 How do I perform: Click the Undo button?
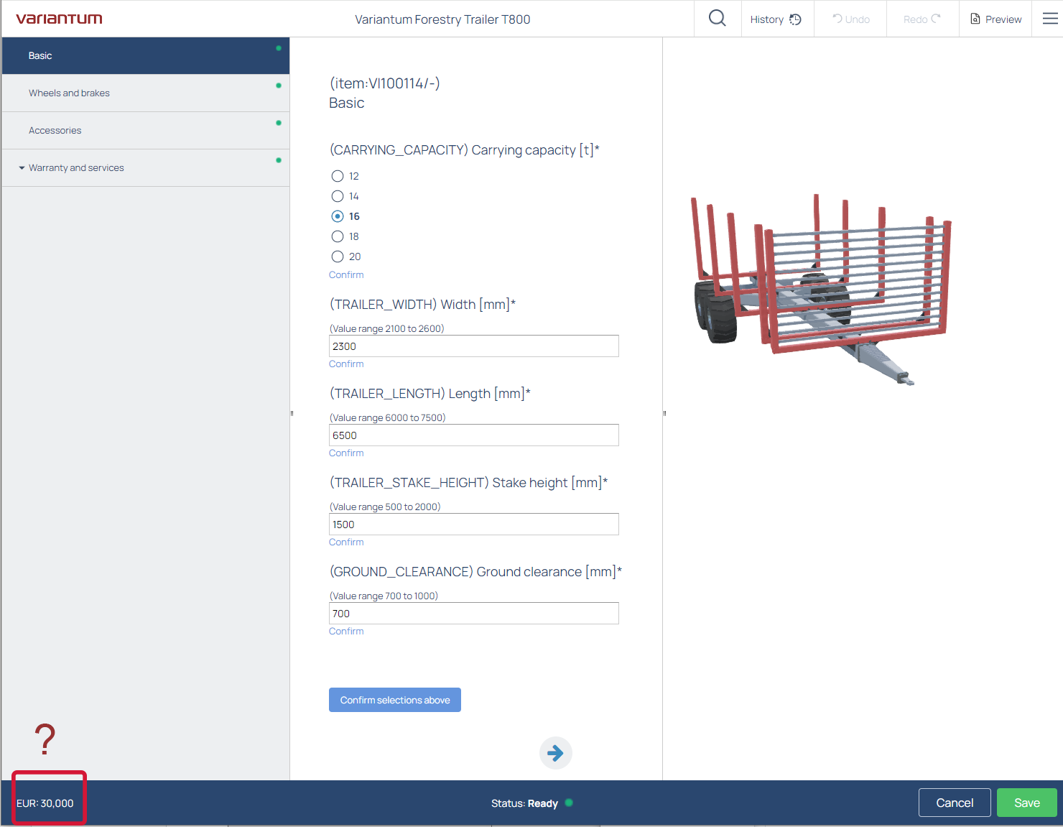(850, 19)
